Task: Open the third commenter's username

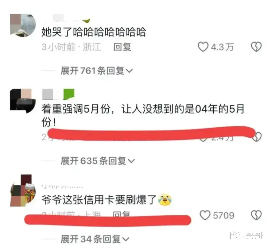Action: [x=62, y=186]
